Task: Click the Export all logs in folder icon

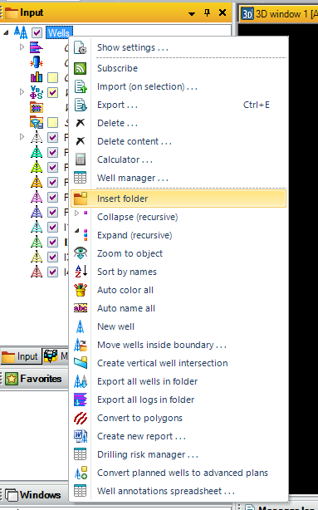Action: [x=81, y=400]
